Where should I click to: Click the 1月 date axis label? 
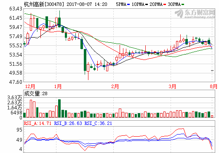tap(58, 86)
